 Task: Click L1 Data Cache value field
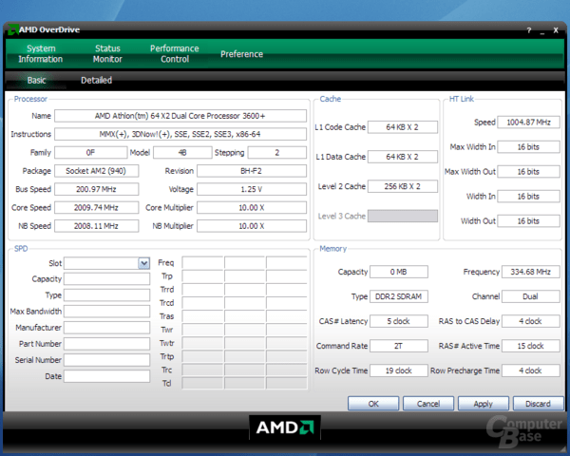point(403,157)
